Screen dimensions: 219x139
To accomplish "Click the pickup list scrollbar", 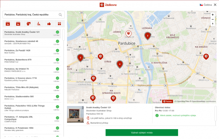I will 64,35.
